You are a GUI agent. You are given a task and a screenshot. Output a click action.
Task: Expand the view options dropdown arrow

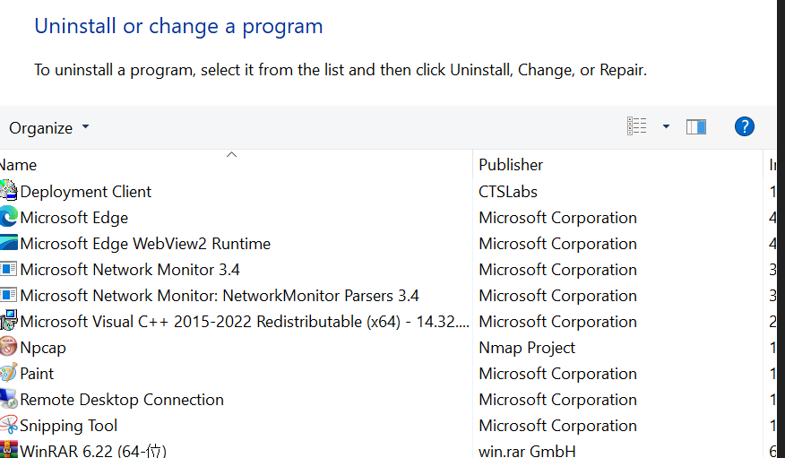[666, 126]
